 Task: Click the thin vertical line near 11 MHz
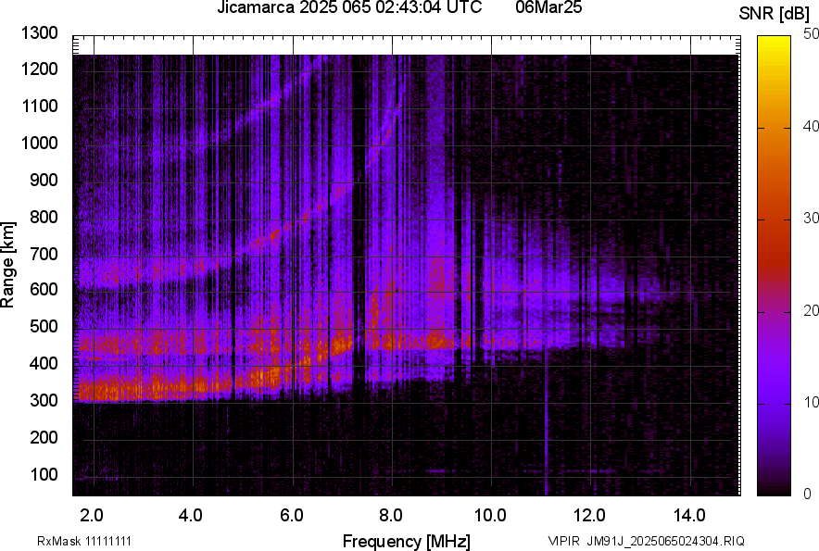tap(547, 435)
